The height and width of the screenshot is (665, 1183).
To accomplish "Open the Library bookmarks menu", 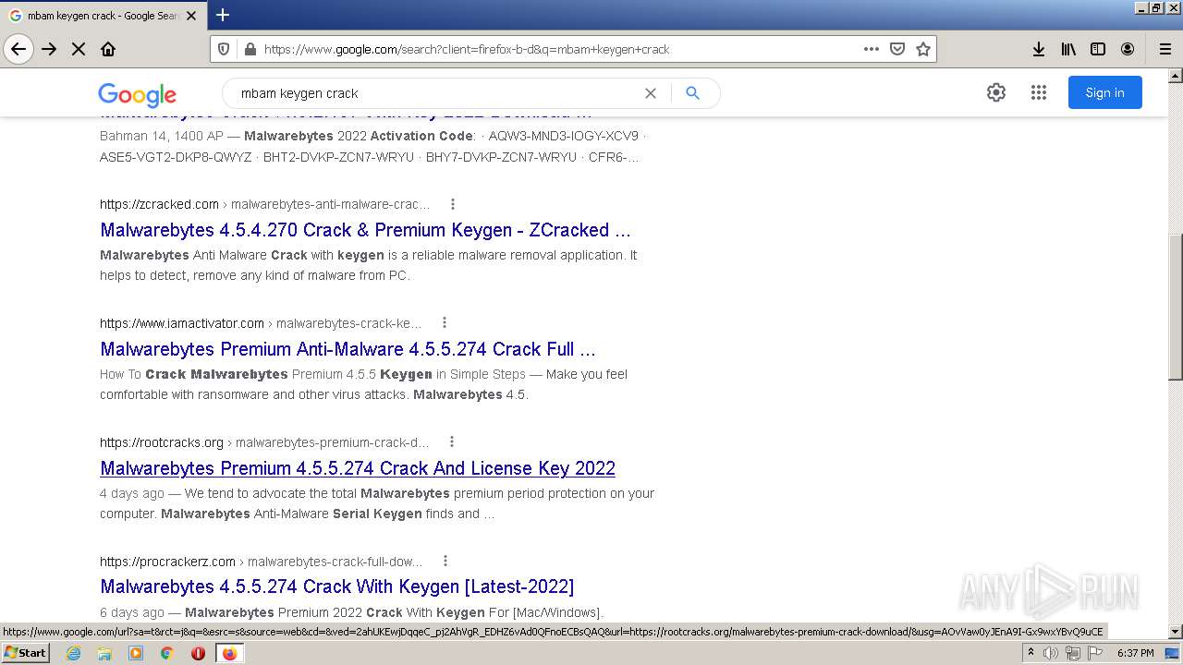I will click(x=1068, y=49).
